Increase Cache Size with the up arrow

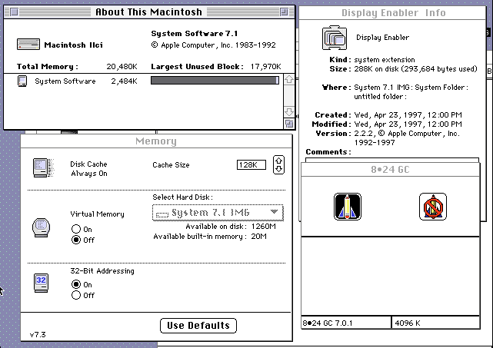tap(279, 161)
